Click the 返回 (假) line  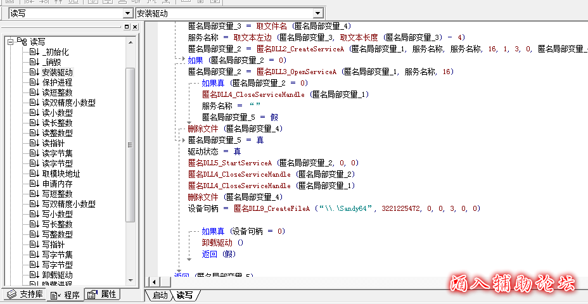pos(219,254)
